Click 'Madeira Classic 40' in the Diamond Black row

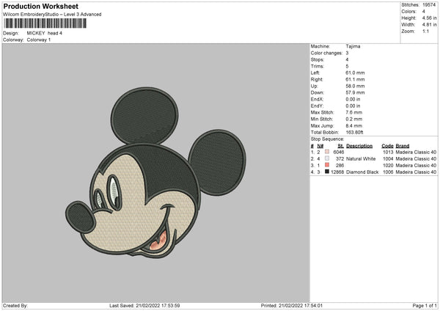416,172
